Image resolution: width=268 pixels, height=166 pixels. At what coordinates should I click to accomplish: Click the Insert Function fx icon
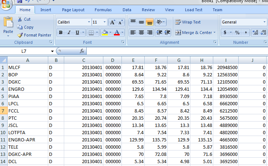[82, 51]
